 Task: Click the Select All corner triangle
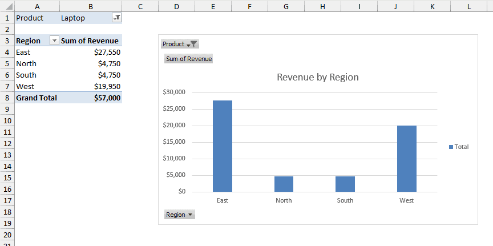point(9,7)
